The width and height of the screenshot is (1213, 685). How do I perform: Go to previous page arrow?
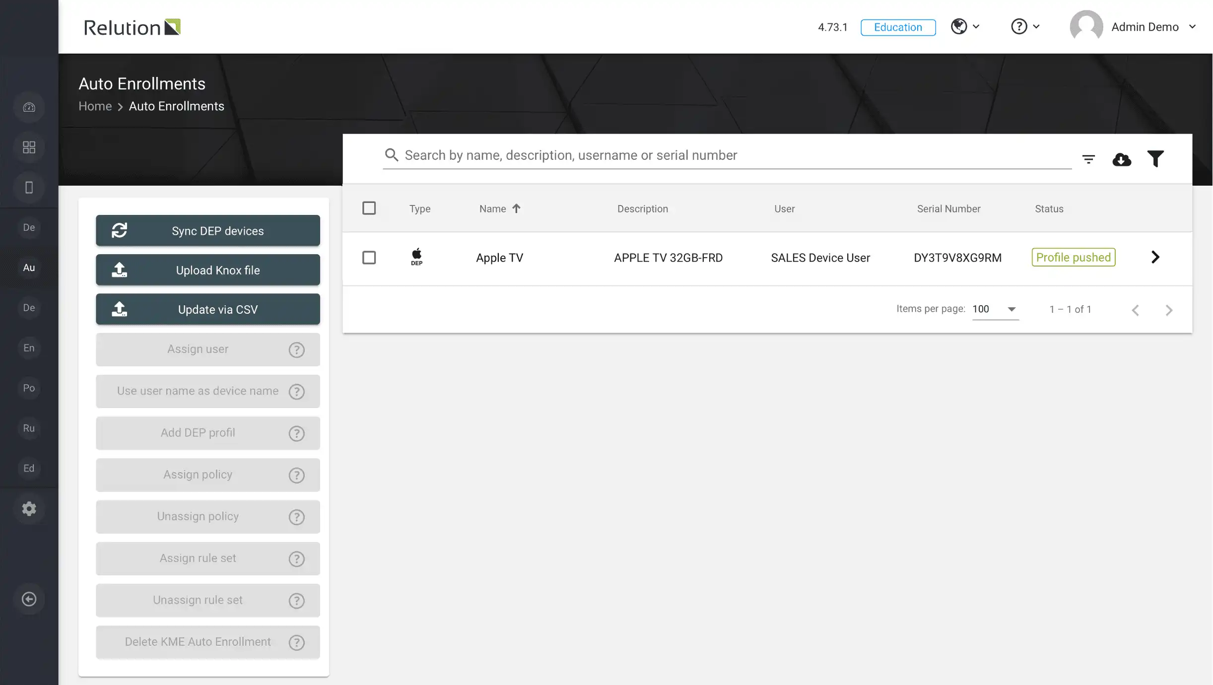[x=1136, y=310]
